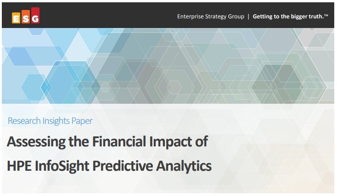Click the orange E block of the logo
This screenshot has height=196, width=337.
click(x=17, y=19)
